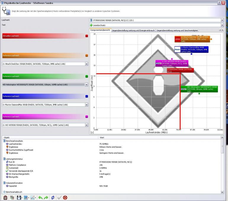Click the floppy disk save icon

[19, 198]
